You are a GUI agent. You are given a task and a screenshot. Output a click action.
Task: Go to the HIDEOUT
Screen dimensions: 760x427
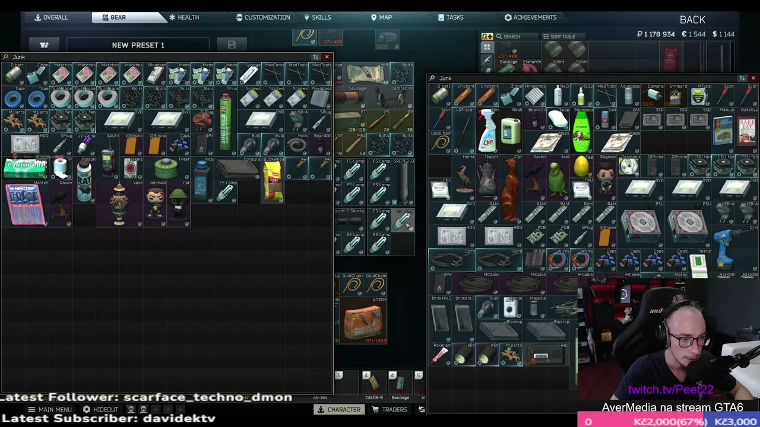click(101, 409)
